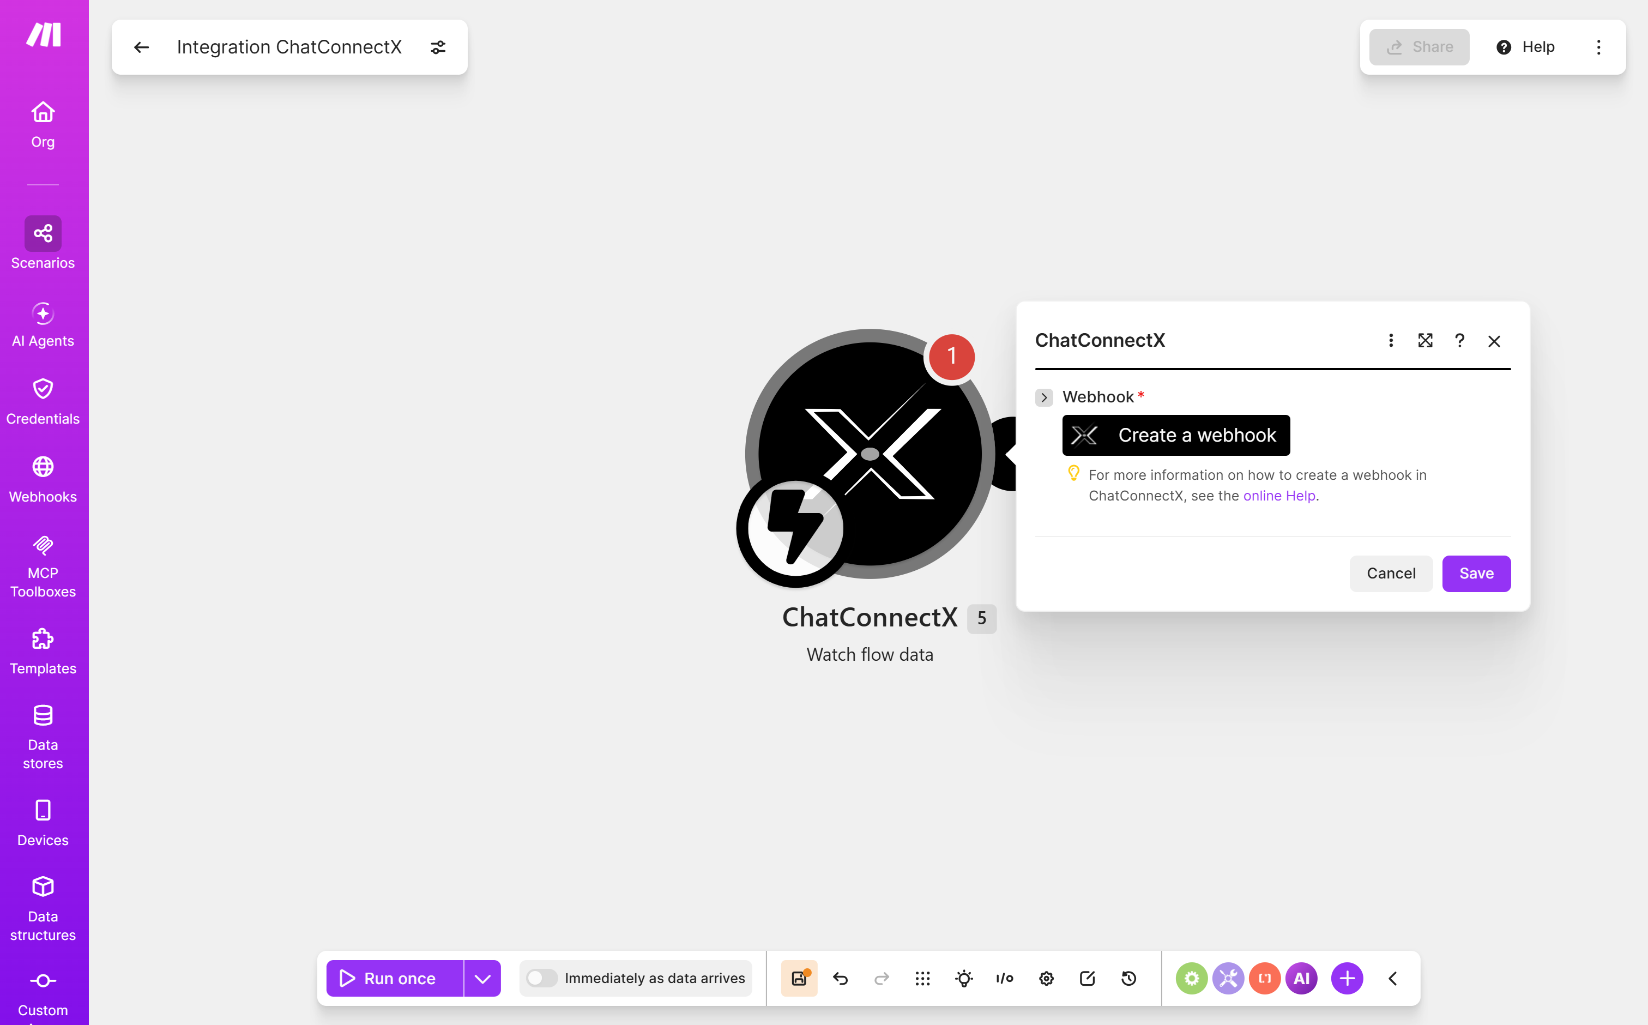Click the question mark help icon
The height and width of the screenshot is (1025, 1648).
pyautogui.click(x=1459, y=340)
